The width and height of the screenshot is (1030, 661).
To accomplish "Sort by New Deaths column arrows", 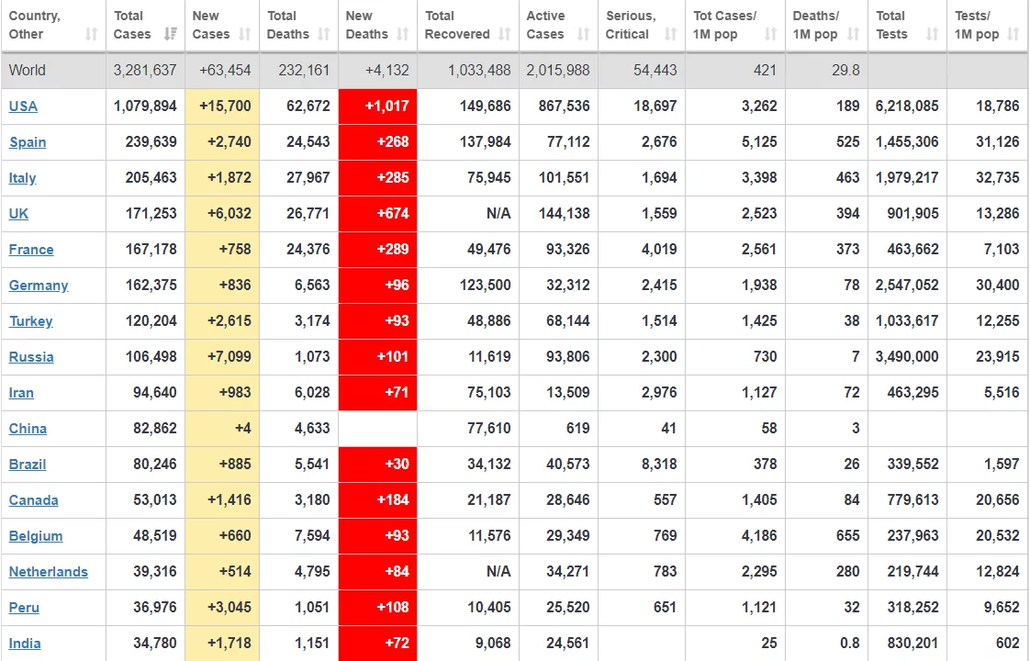I will (x=402, y=34).
